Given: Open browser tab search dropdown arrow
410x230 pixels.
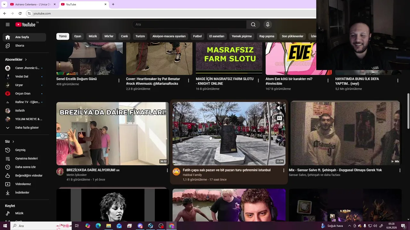Looking at the screenshot, I should [4, 4].
